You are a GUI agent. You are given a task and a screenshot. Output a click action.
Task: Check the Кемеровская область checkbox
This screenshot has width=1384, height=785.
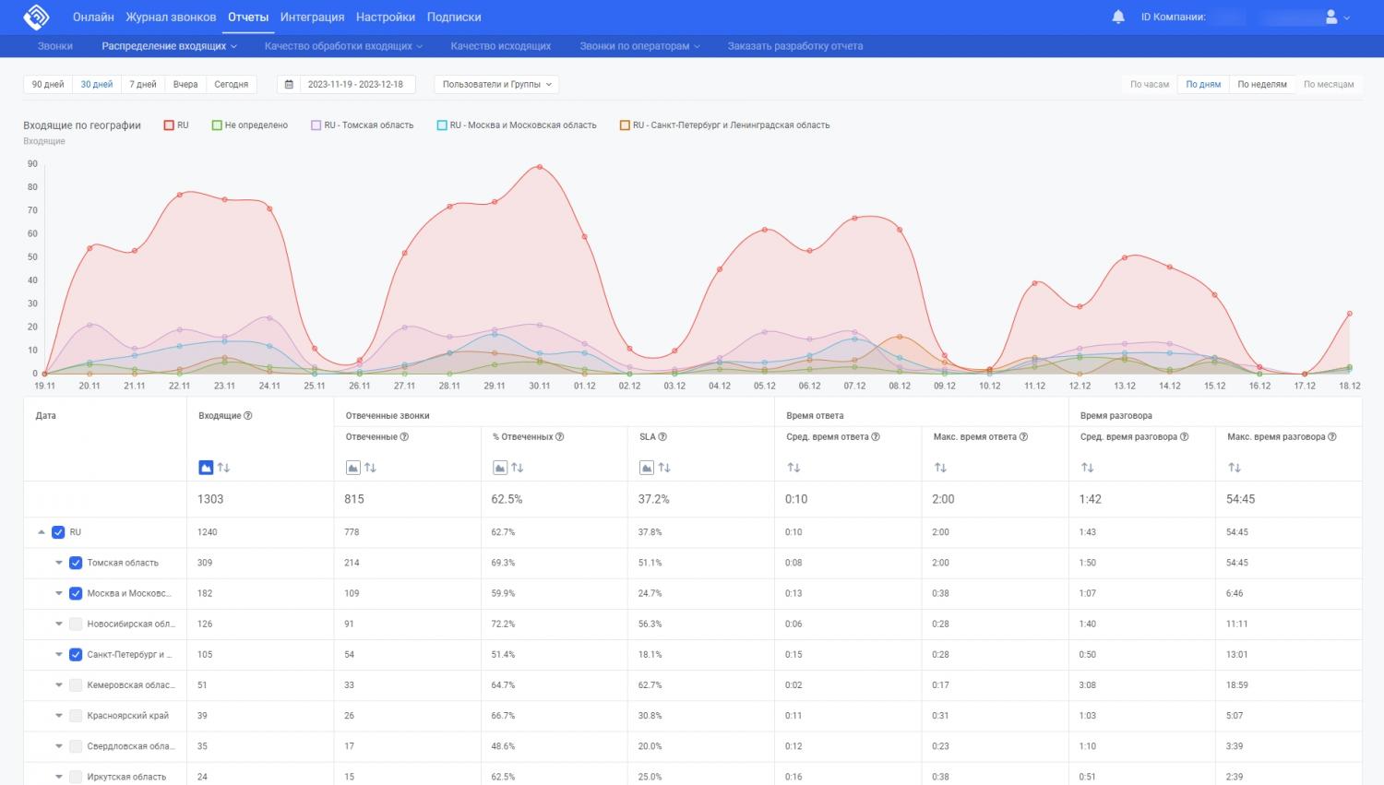76,685
